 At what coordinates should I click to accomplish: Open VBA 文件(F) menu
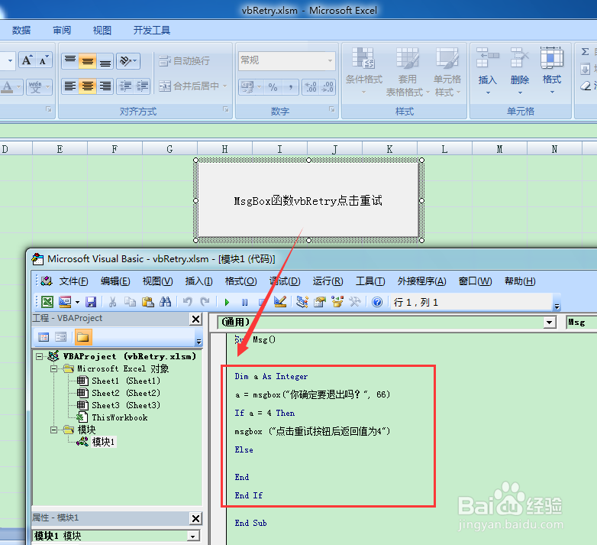[73, 281]
